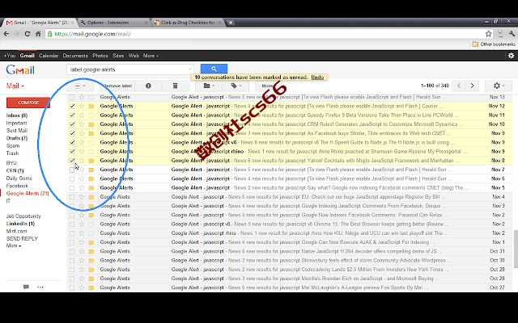
Task: Expand the Mail switcher dropdown
Action: (x=15, y=86)
